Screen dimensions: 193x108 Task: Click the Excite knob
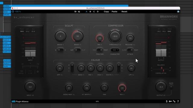[110, 68]
